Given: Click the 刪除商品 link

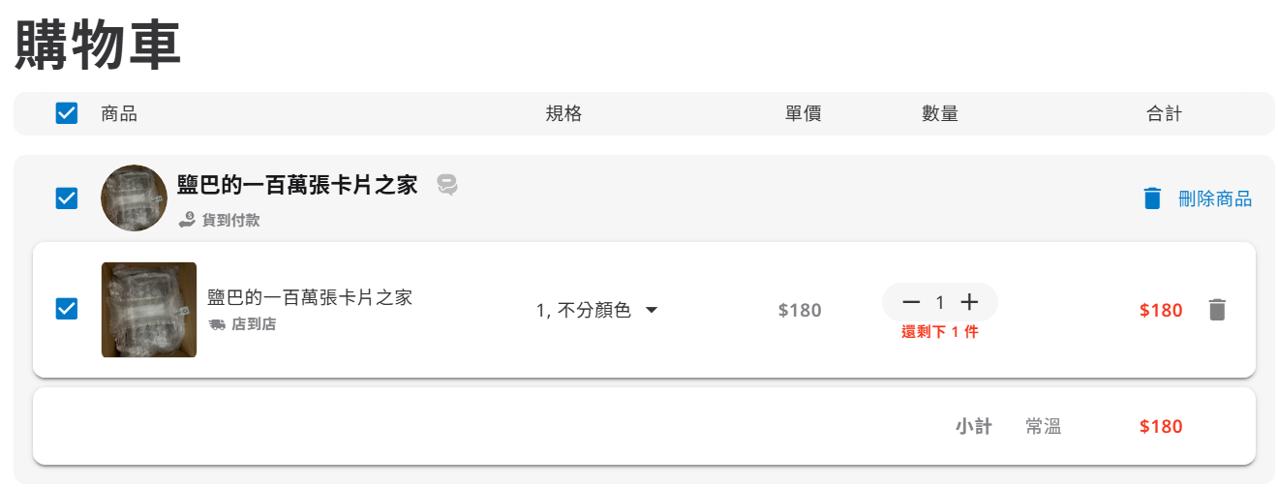Looking at the screenshot, I should 1214,198.
